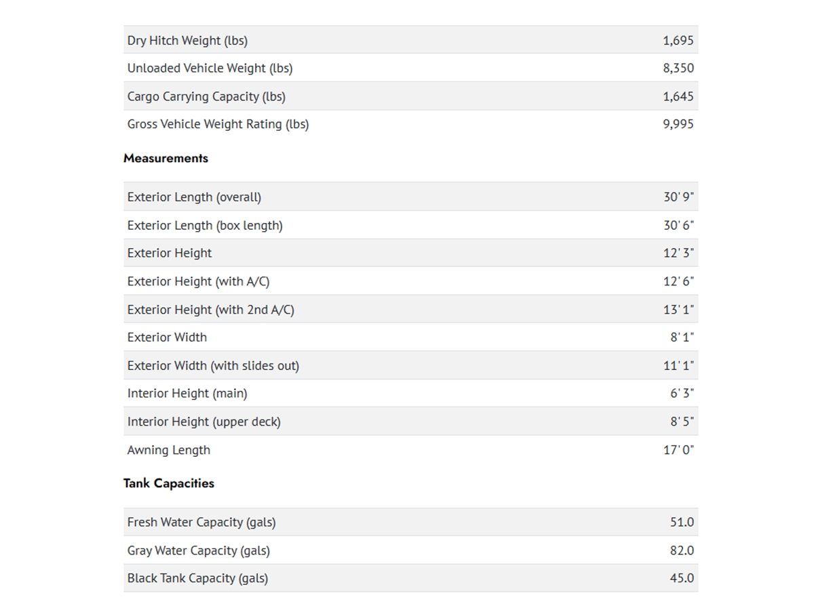Click the Interior Height (upper deck) label
Viewport: 814px width, 610px height.
(x=203, y=422)
